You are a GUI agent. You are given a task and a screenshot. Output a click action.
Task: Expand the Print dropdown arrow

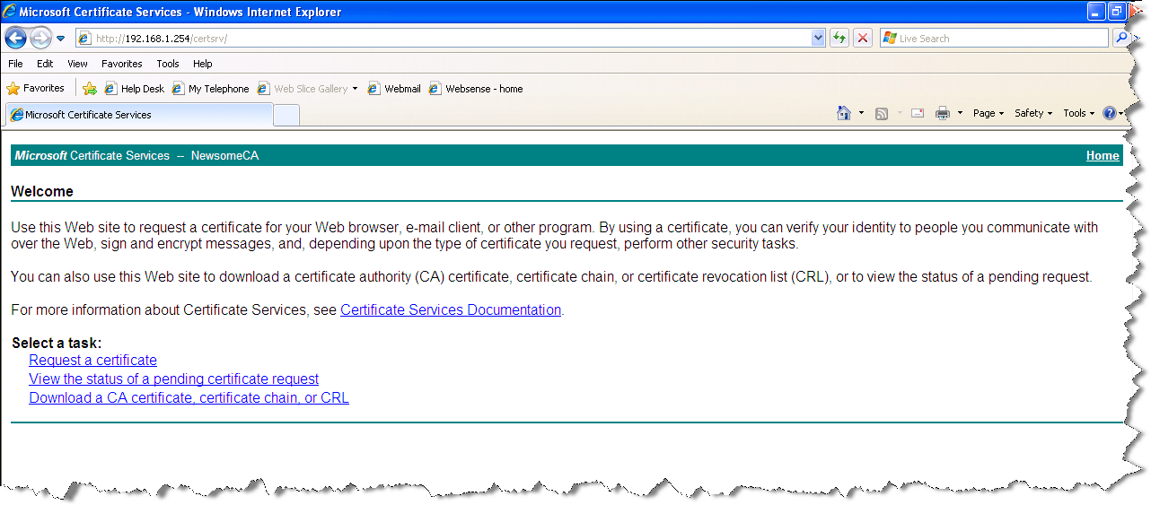click(960, 113)
